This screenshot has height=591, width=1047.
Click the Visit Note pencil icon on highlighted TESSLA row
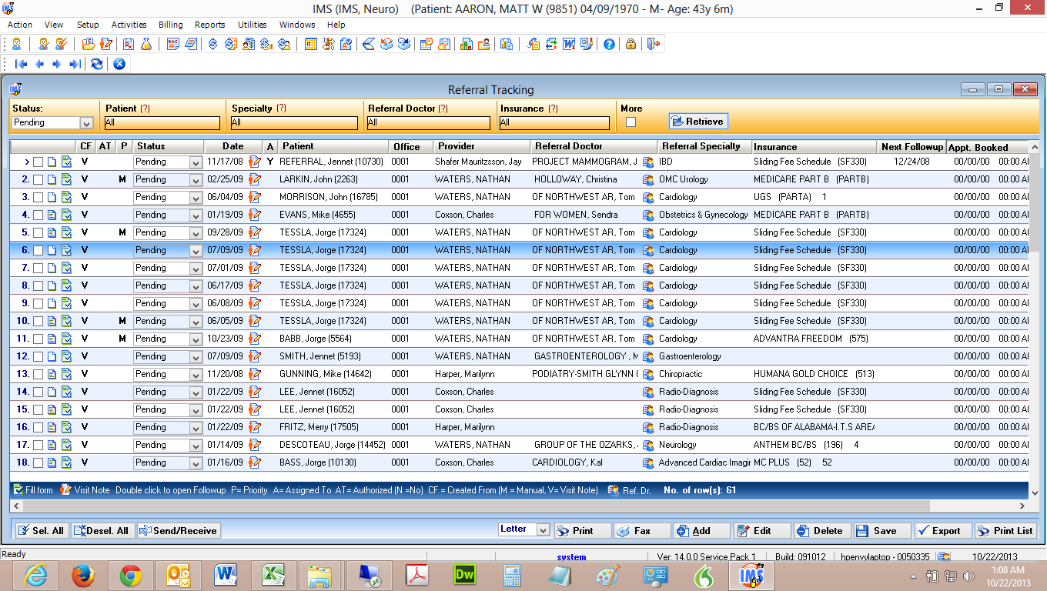click(256, 249)
